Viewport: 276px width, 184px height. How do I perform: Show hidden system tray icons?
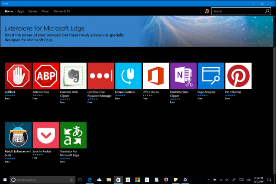pos(209,180)
